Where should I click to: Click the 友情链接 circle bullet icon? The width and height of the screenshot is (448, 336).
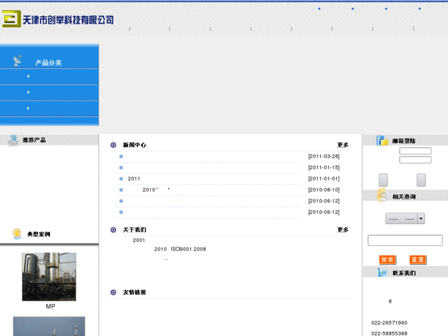tap(113, 292)
